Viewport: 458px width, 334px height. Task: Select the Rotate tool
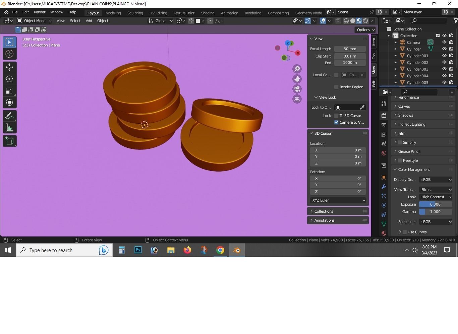tap(9, 79)
